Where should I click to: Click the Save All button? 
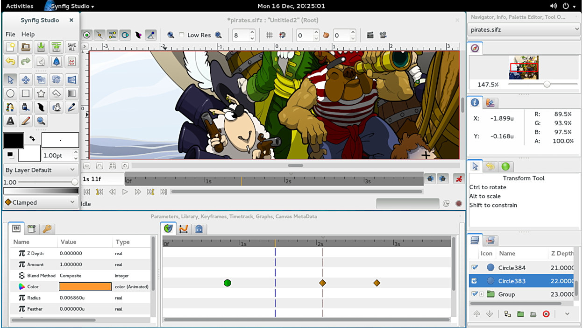point(71,47)
